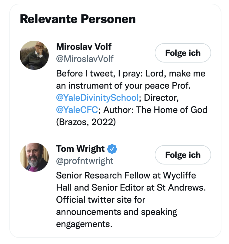Click the Miroslav Volf display name

(84, 47)
